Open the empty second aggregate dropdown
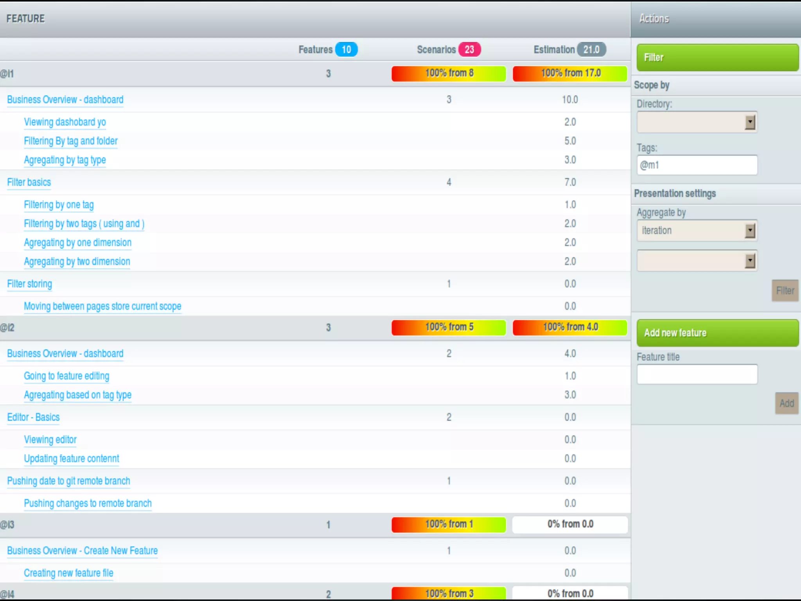Screen dimensions: 801x601 click(697, 261)
